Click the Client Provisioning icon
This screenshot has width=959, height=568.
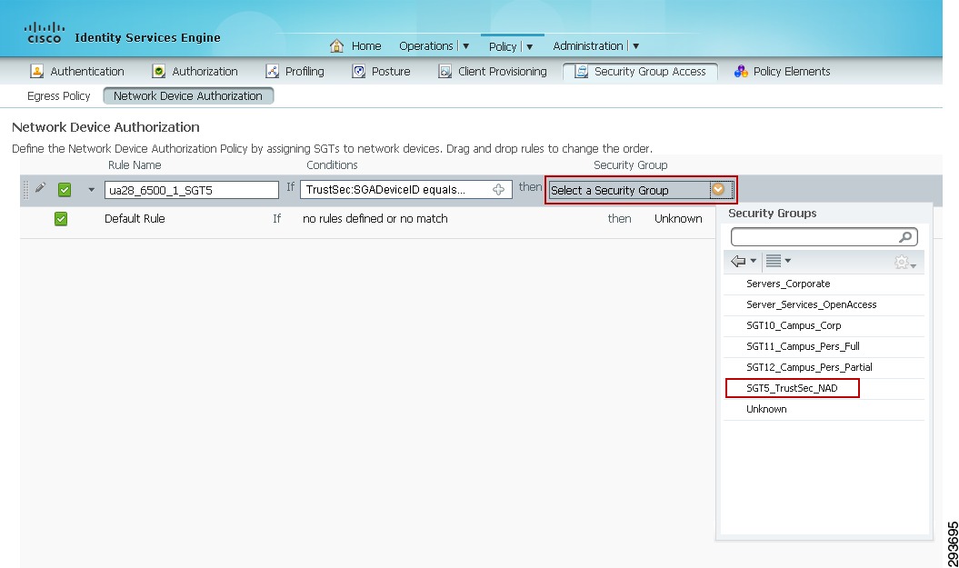tap(445, 72)
